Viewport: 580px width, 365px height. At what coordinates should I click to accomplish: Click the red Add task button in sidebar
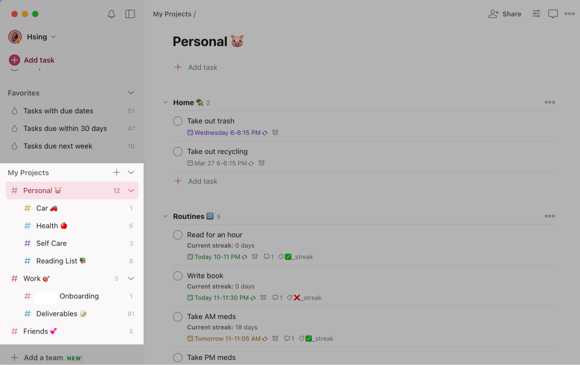(32, 60)
